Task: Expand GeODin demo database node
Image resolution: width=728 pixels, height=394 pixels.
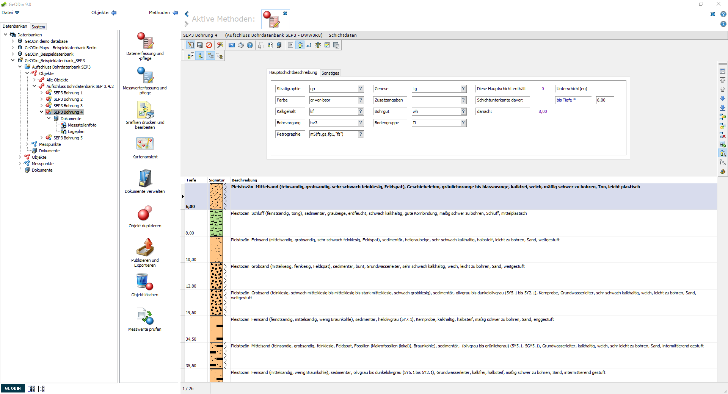Action: click(13, 41)
